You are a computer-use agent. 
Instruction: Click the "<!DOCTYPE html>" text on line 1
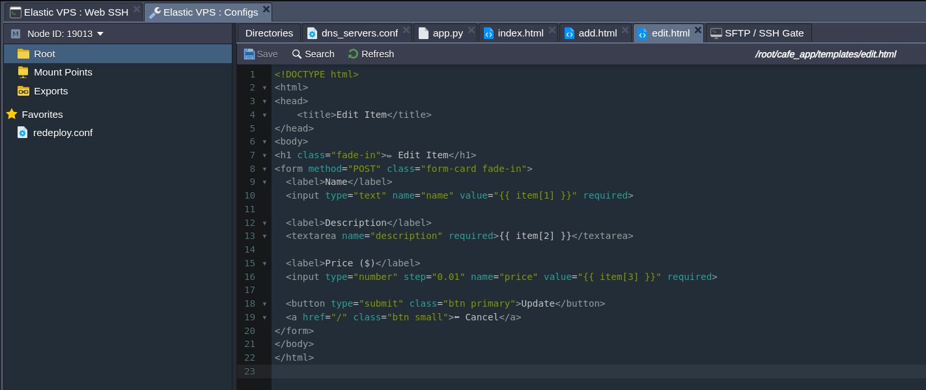coord(316,74)
